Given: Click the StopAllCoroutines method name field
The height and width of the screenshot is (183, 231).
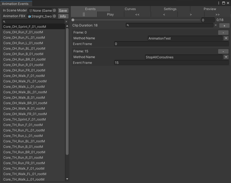Looking at the screenshot, I should 184,57.
